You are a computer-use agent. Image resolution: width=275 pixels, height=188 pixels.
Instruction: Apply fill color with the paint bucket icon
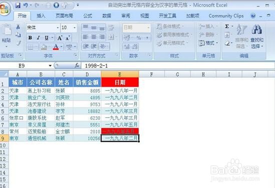coord(44,47)
